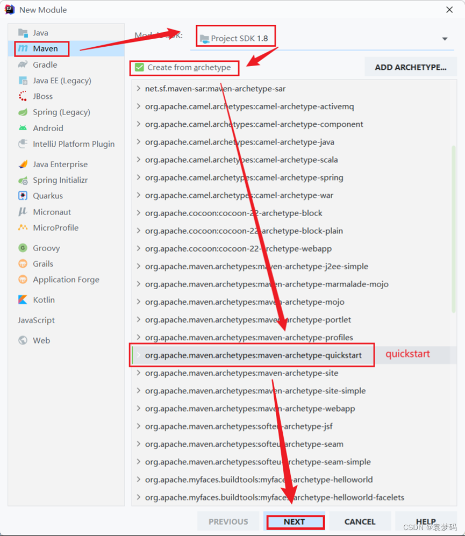Viewport: 465px width, 536px height.
Task: Click the archetype list vertical scrollbar
Action: 454,229
